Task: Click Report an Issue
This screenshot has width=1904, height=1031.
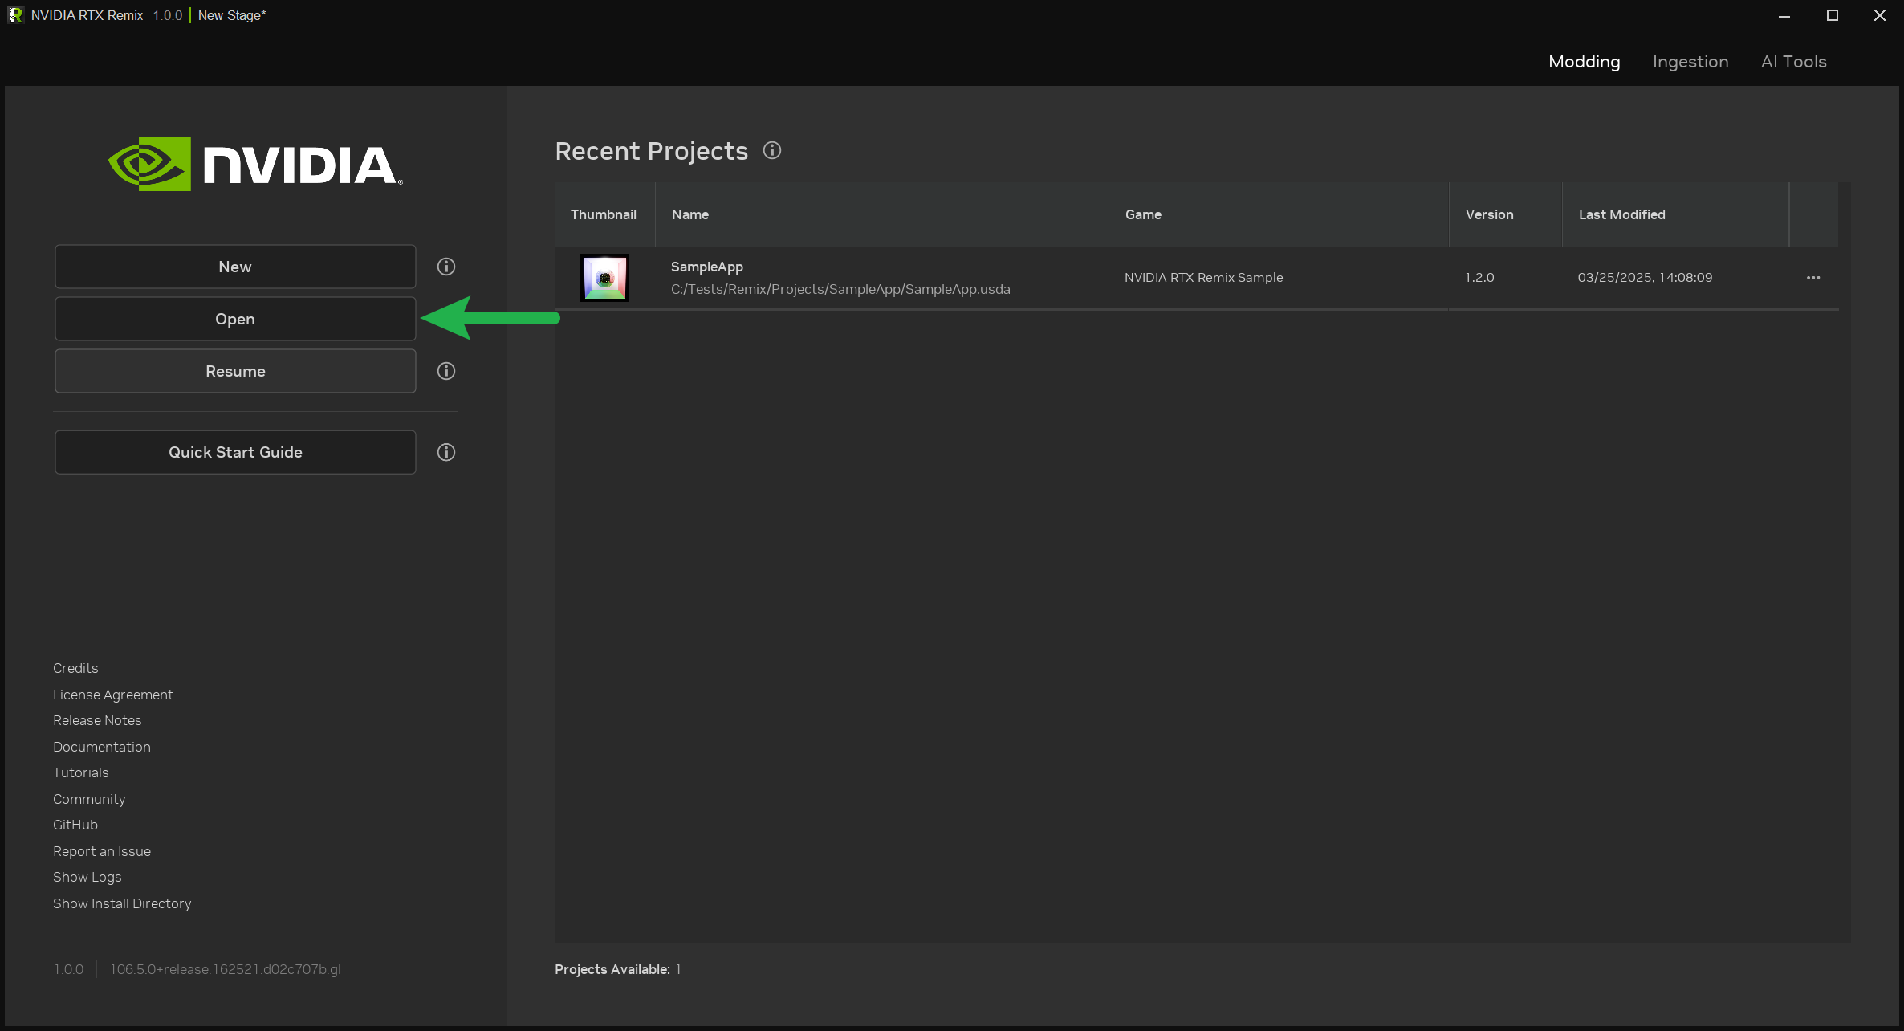Action: pos(101,851)
